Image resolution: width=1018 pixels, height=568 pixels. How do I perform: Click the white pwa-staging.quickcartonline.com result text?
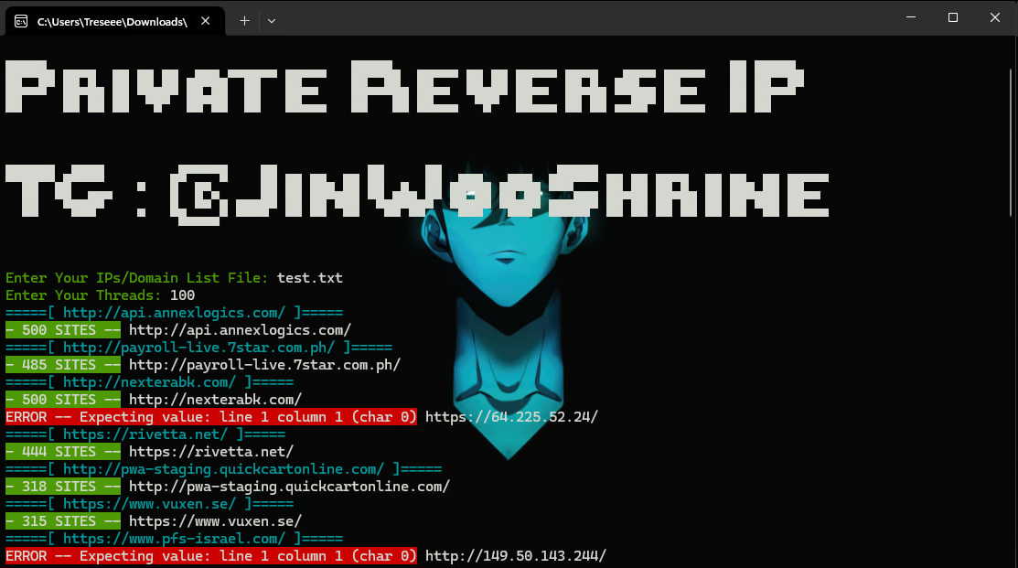coord(290,487)
